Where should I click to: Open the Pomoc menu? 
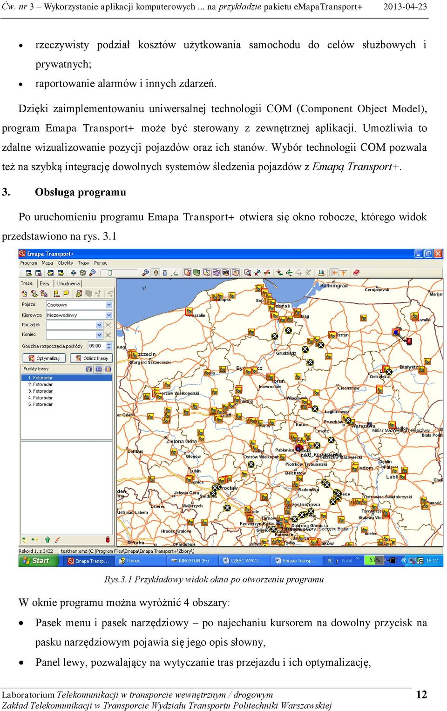[x=101, y=263]
